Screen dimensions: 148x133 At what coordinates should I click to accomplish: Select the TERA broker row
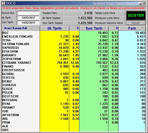point(73,40)
